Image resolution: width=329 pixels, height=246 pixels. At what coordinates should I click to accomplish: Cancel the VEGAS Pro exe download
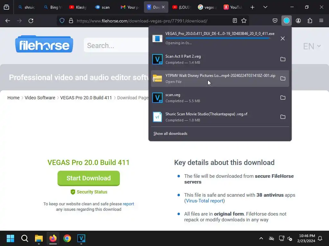point(283,38)
